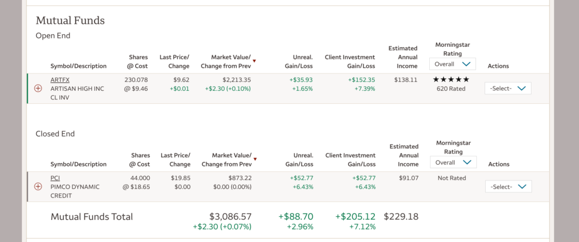Image resolution: width=579 pixels, height=242 pixels.
Task: Sort Open End by Symbol/Description header
Action: [78, 66]
